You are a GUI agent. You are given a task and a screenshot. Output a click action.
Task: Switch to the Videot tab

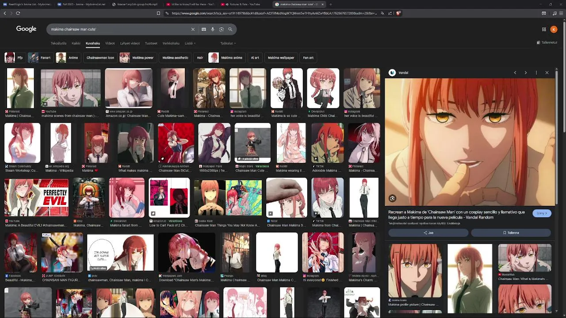tap(110, 43)
